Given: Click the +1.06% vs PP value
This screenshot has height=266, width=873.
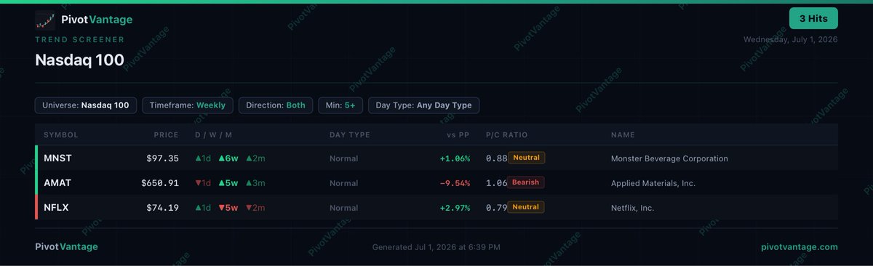Looking at the screenshot, I should pos(455,158).
